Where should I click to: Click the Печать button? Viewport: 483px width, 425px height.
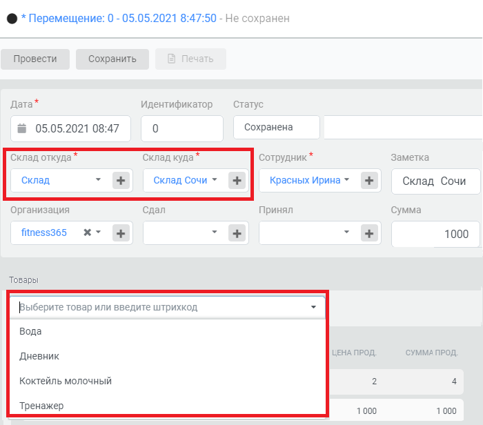click(x=190, y=59)
